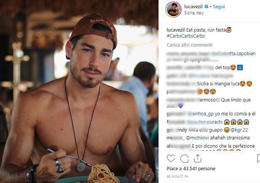Open the comment speech bubble icon

(x=184, y=159)
